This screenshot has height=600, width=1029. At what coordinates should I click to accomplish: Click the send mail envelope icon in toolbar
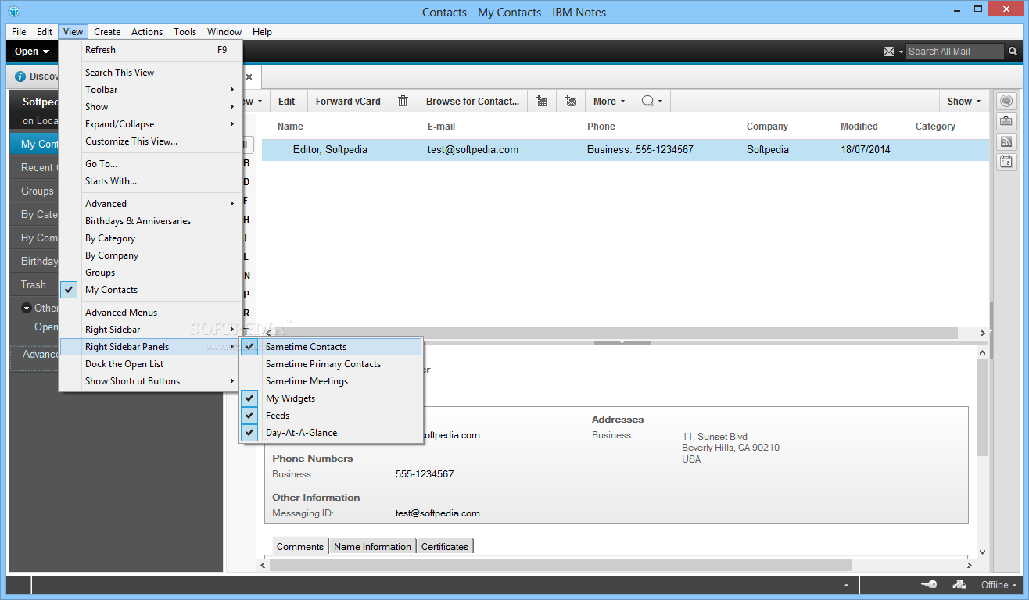(x=571, y=101)
